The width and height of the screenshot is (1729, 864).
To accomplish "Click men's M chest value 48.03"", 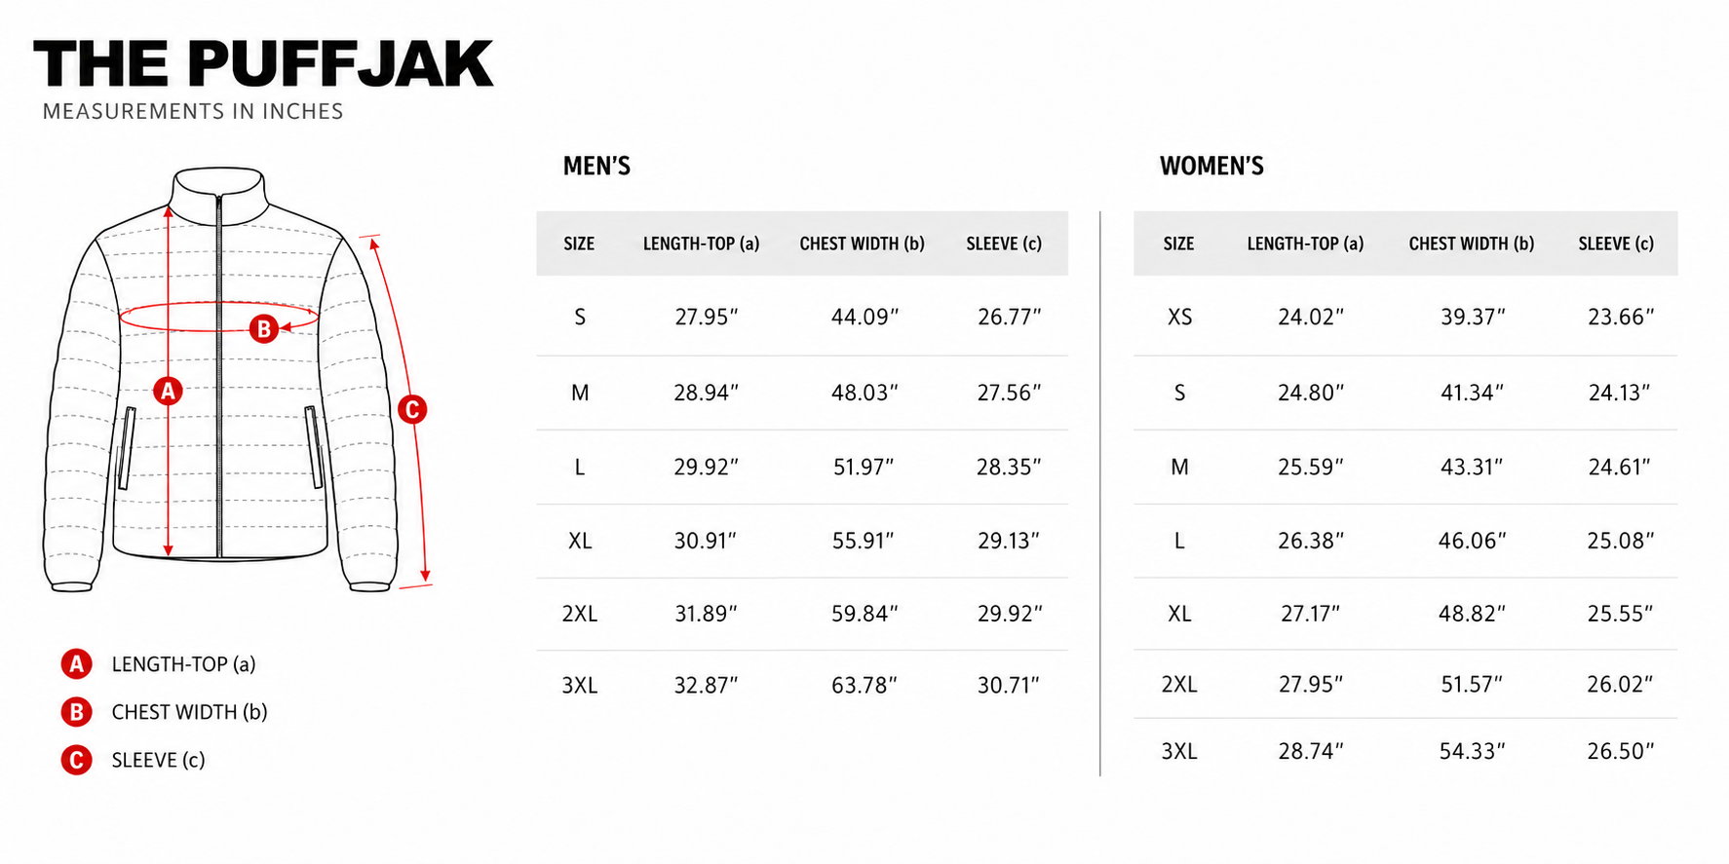I will pos(864,393).
